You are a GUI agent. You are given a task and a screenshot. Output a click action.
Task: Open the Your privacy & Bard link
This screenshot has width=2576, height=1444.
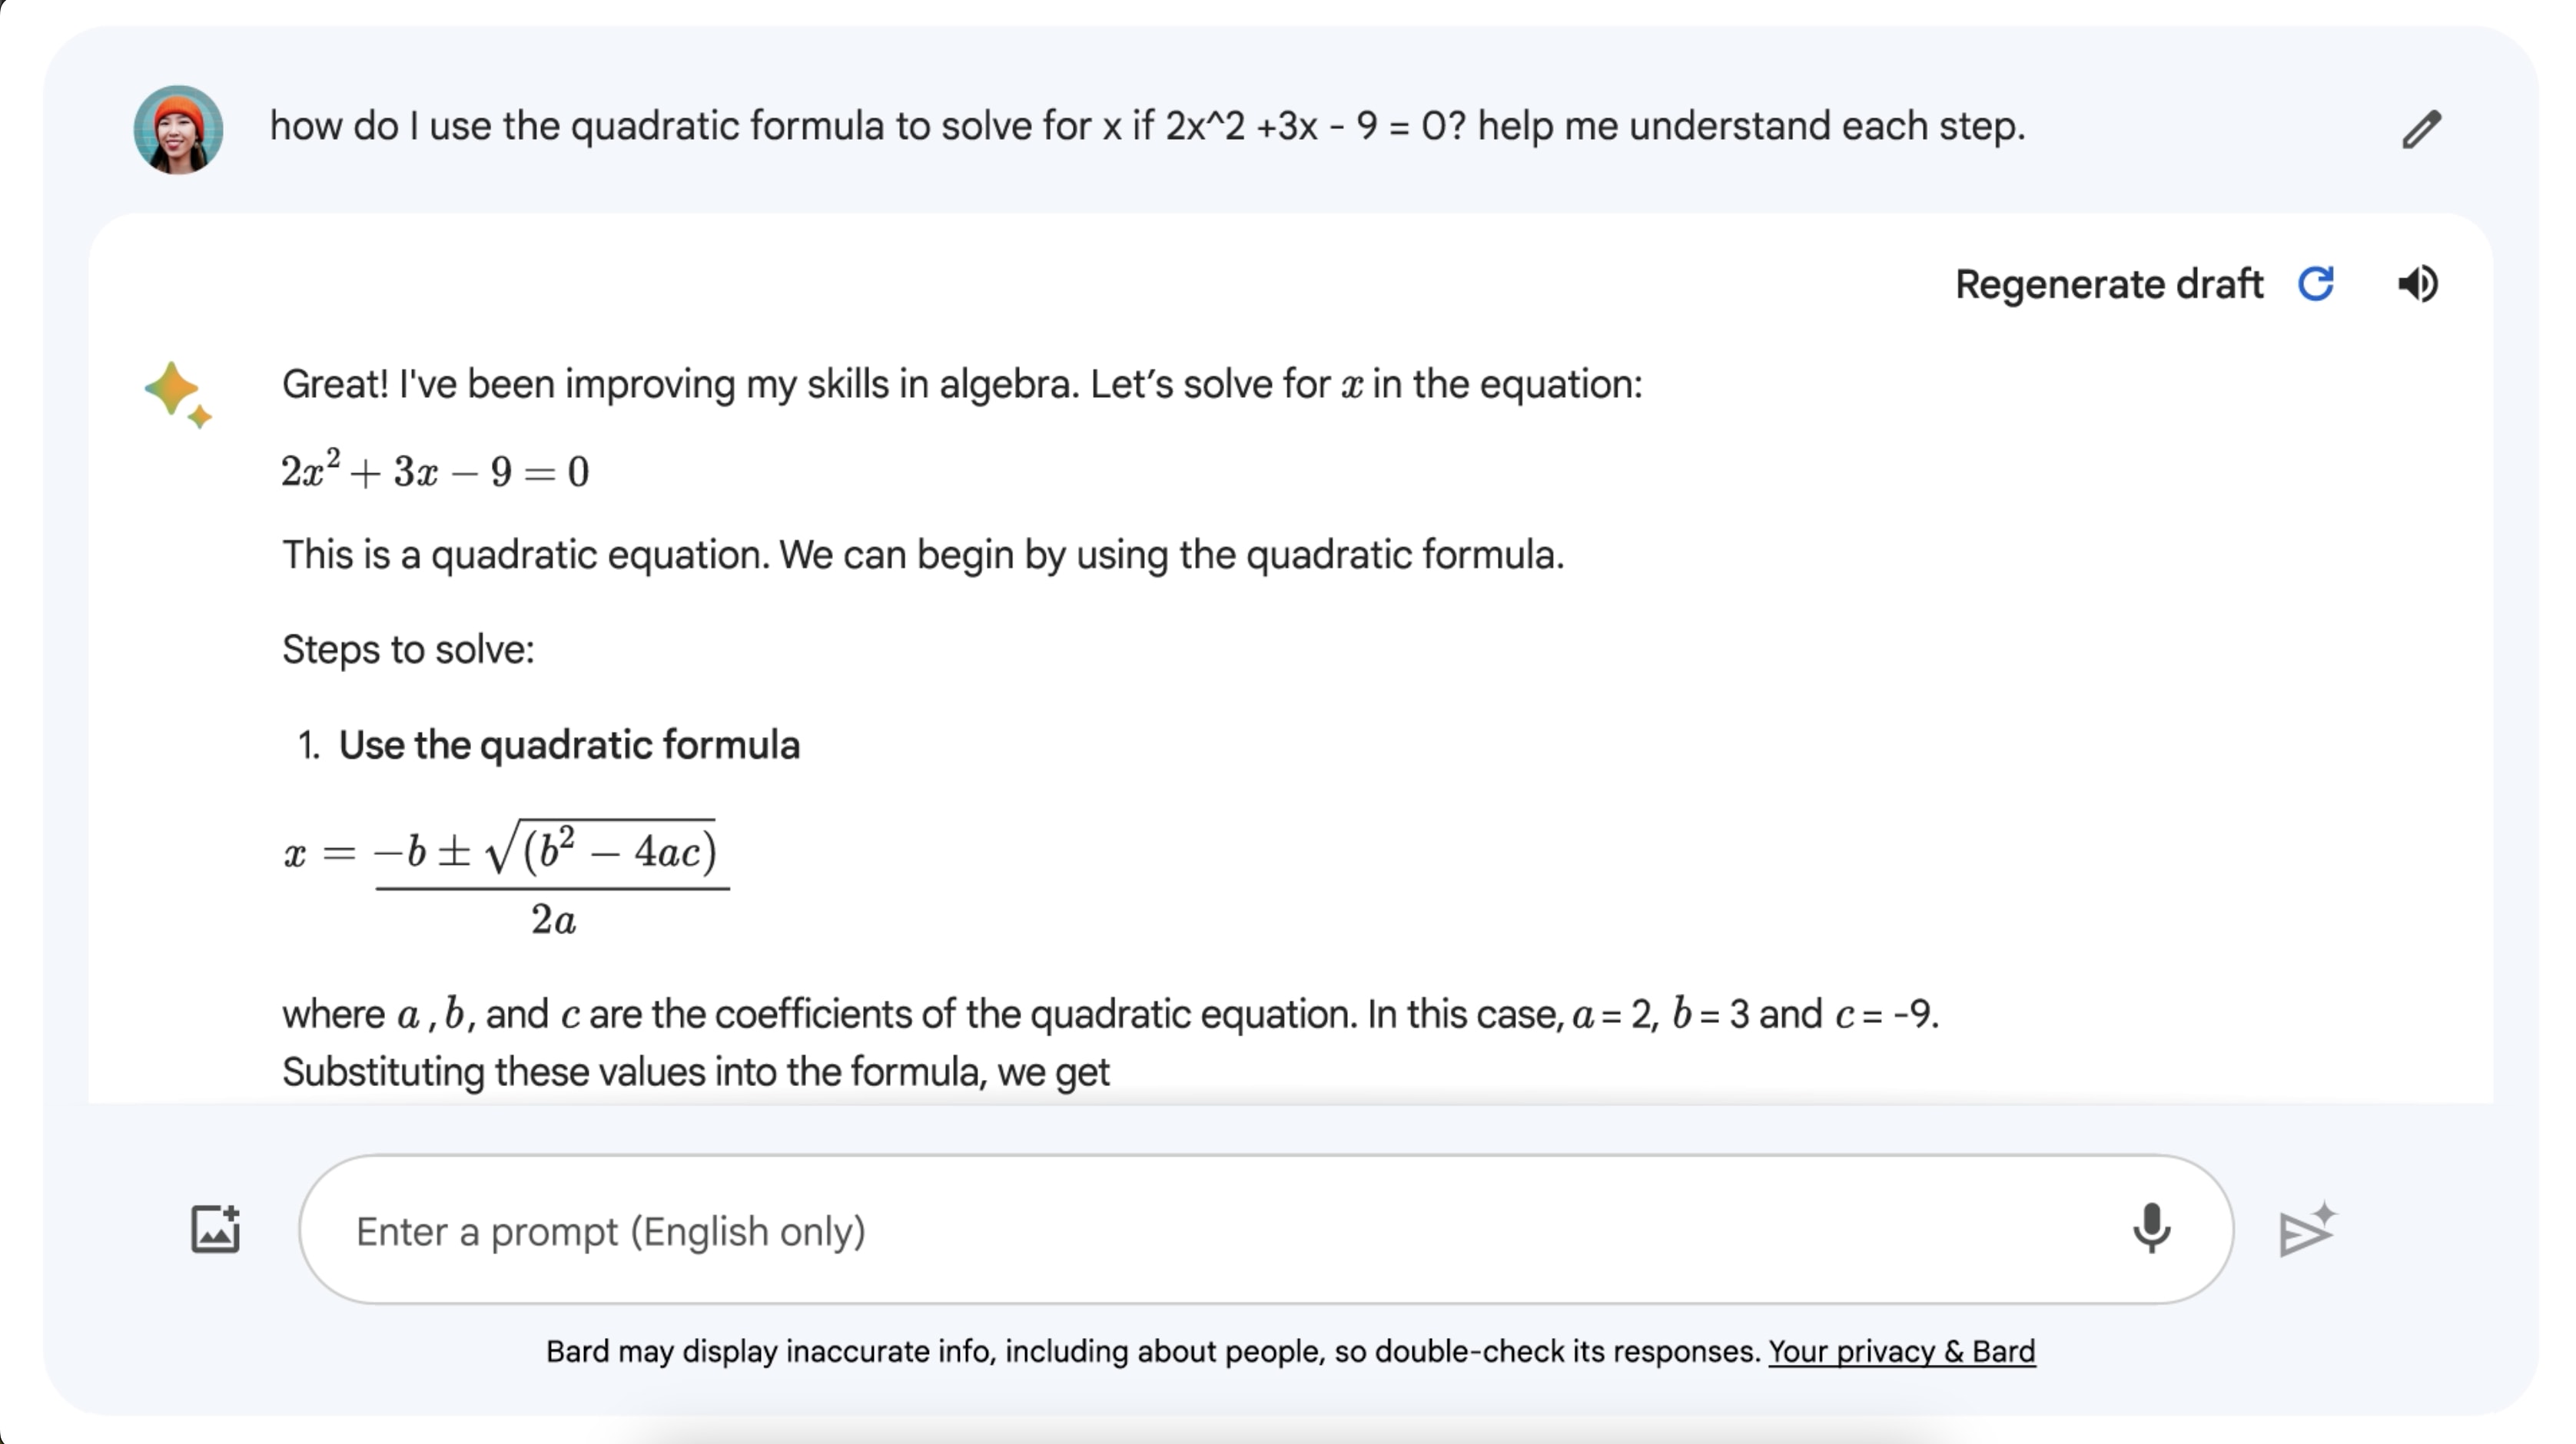coord(1901,1351)
